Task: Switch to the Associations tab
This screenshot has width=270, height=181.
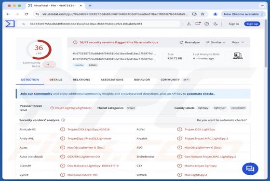Action: (x=112, y=80)
